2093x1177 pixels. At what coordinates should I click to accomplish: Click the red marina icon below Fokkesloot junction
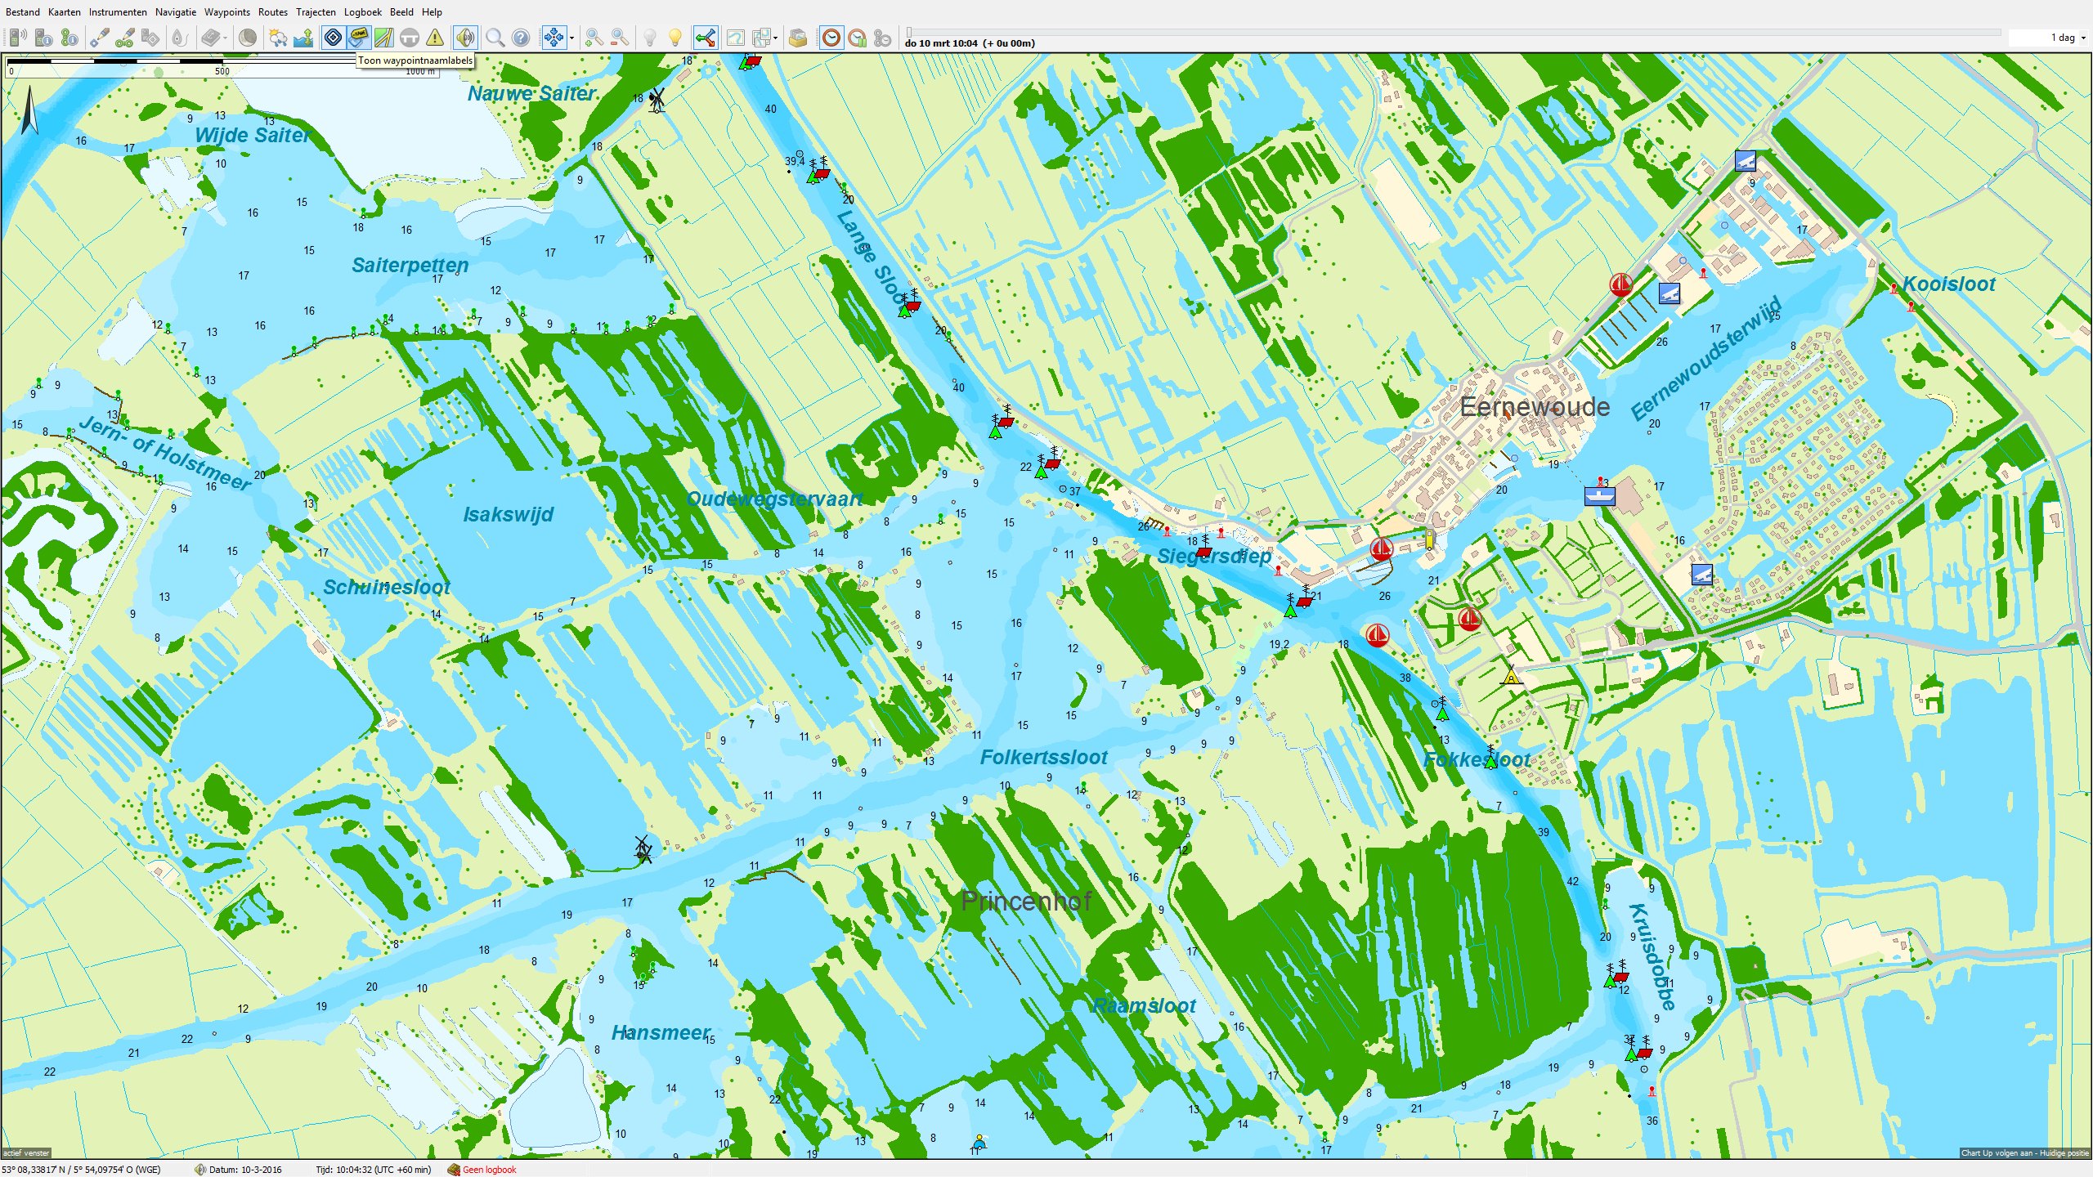[1378, 635]
